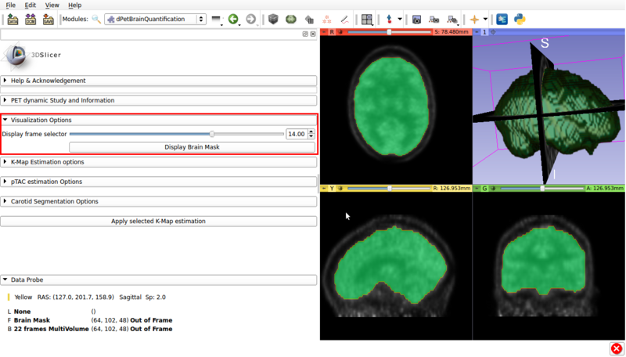Toggle yellow slice visibility eye icon
The image size is (626, 357).
(x=340, y=188)
